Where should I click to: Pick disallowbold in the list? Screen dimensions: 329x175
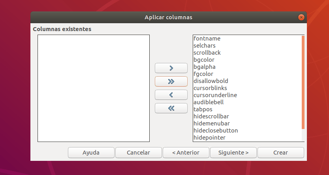coord(211,81)
